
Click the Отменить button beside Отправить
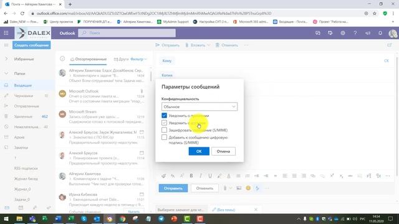[204, 188]
